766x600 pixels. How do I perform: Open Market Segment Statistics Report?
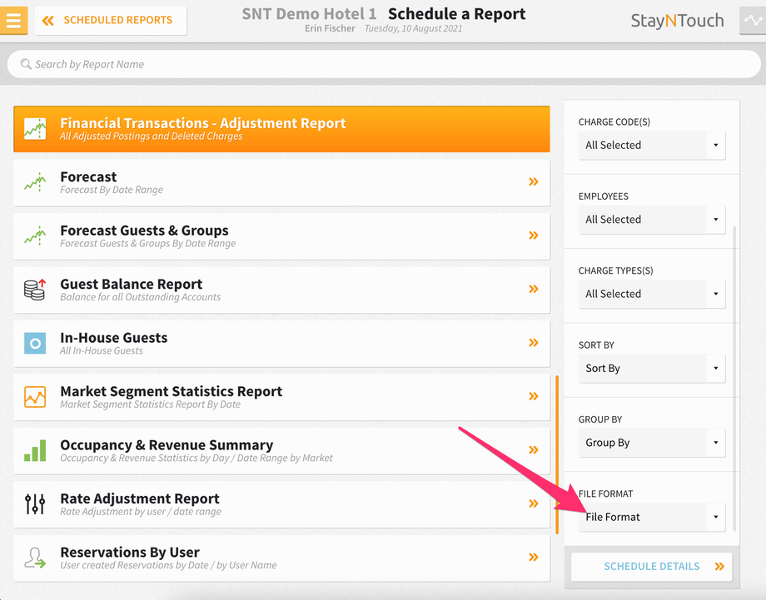[x=281, y=398]
